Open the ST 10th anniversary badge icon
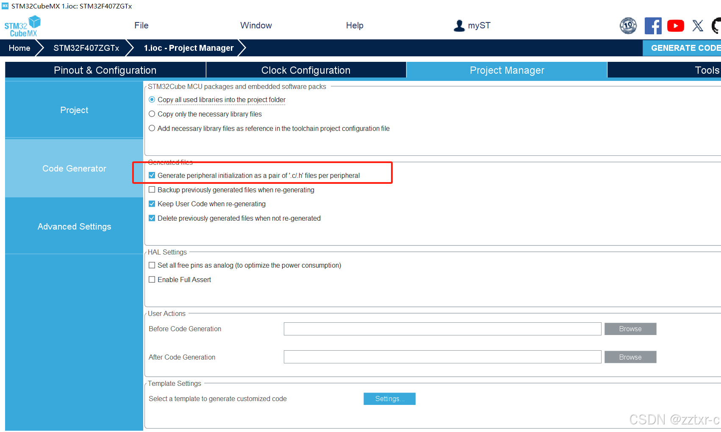Image resolution: width=721 pixels, height=432 pixels. click(x=628, y=26)
